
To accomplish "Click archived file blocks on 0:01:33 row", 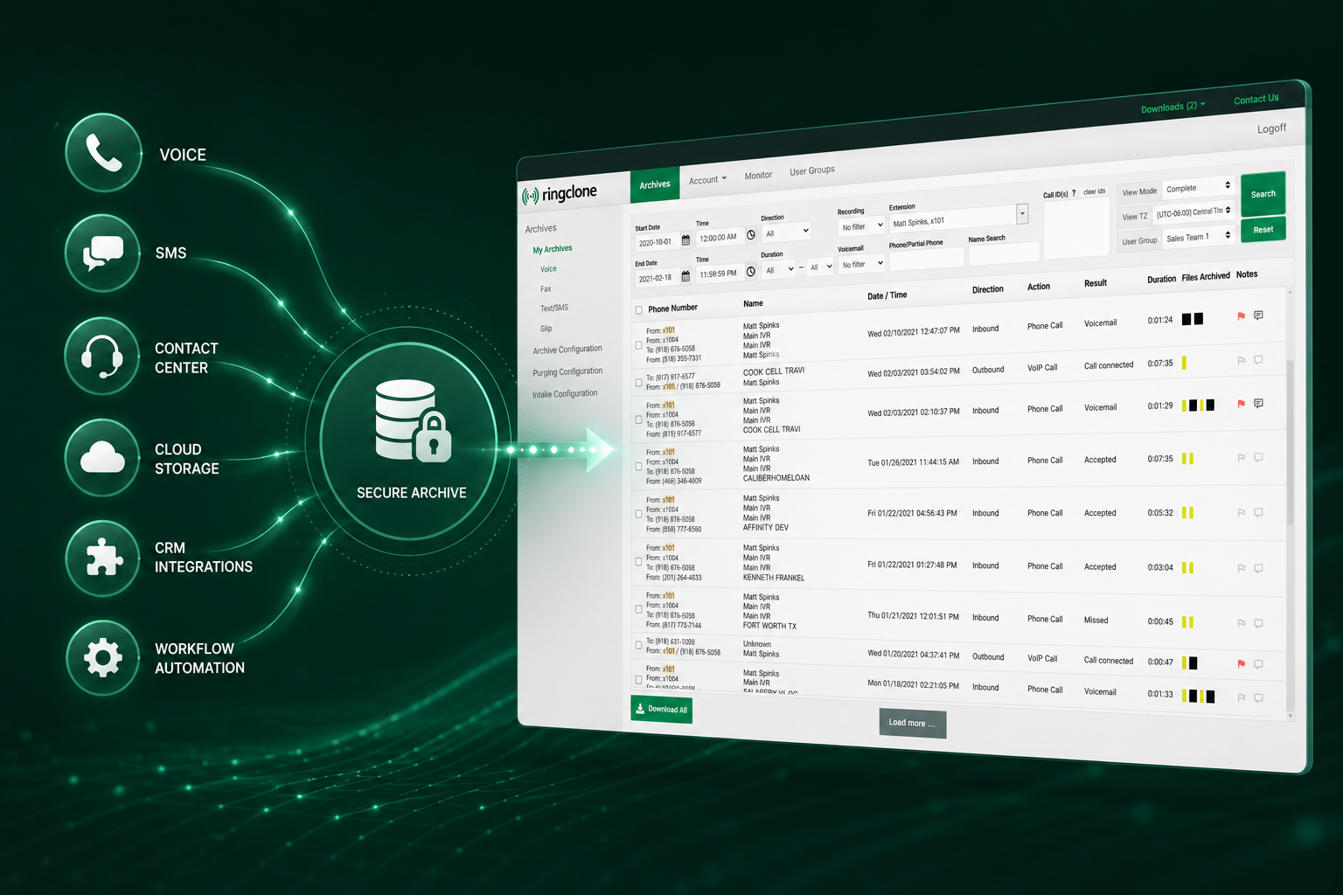I will (x=1198, y=696).
